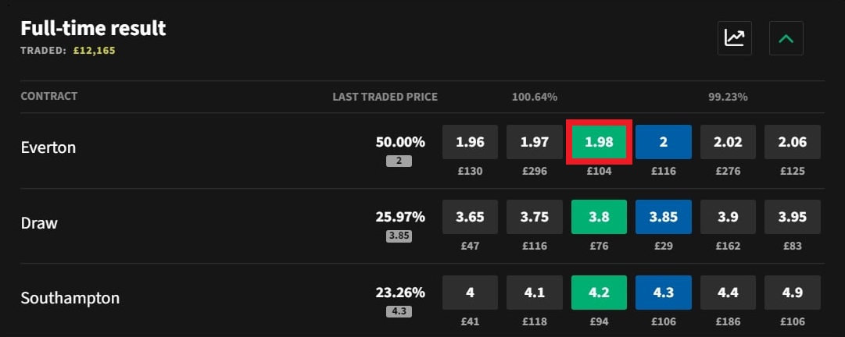Click Draw last traded price badge 3.85
This screenshot has height=337, width=845.
point(399,236)
